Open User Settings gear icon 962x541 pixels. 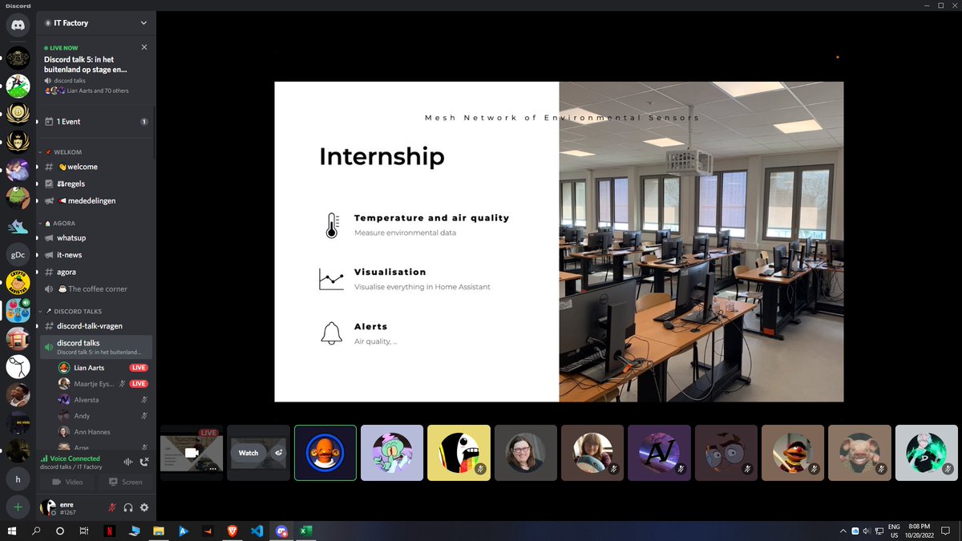pyautogui.click(x=144, y=507)
